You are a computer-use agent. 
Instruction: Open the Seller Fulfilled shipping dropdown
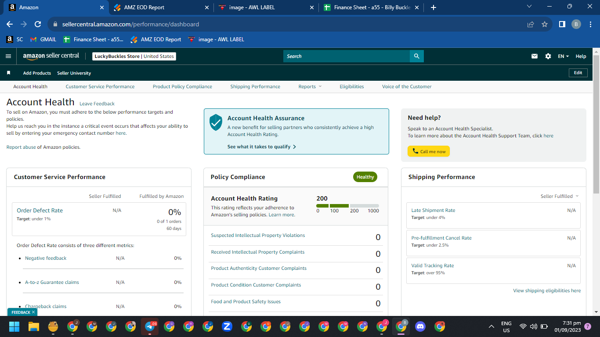tap(560, 196)
